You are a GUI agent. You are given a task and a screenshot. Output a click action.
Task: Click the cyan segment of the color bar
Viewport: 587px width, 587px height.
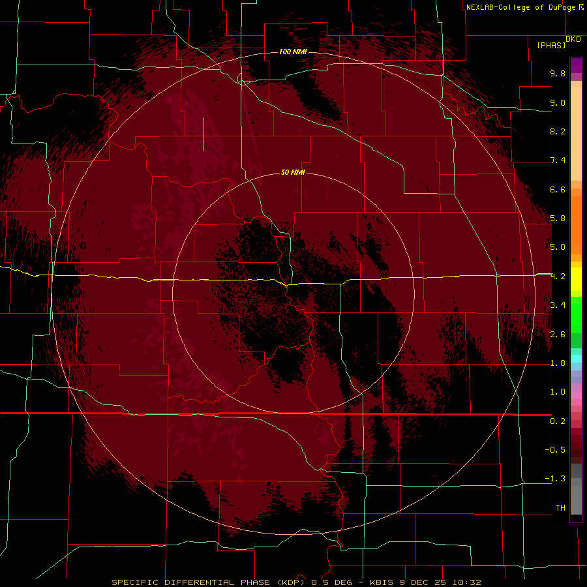tap(576, 359)
